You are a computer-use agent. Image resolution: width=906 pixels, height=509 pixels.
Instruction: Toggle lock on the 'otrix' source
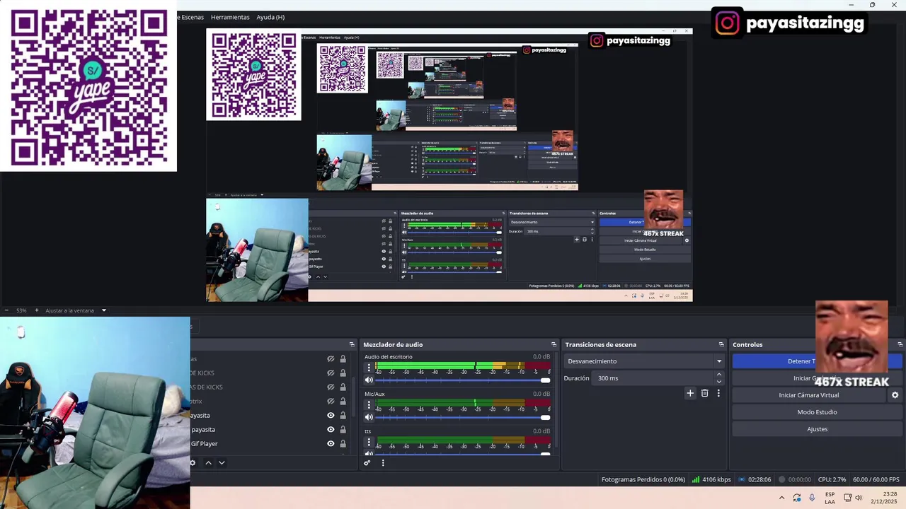pyautogui.click(x=343, y=402)
